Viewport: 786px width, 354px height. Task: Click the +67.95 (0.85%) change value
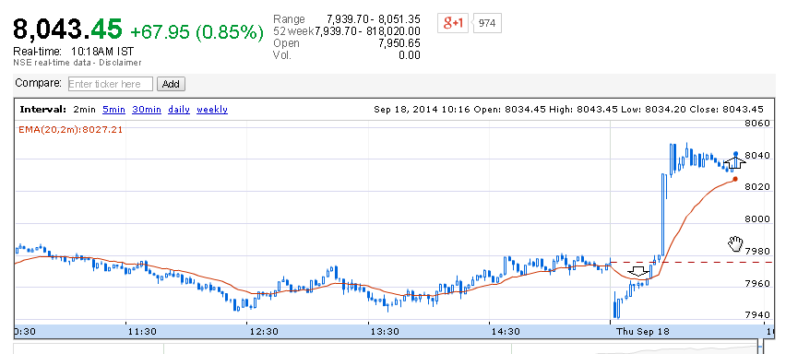coord(196,32)
